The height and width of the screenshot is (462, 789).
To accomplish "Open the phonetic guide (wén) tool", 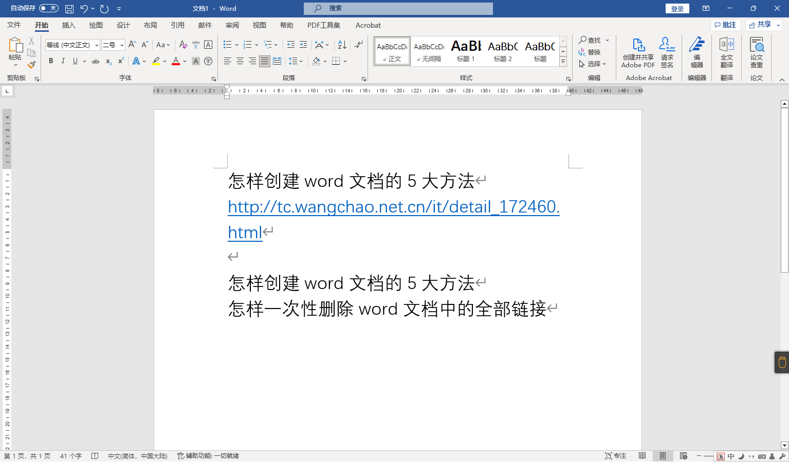I will tap(196, 45).
